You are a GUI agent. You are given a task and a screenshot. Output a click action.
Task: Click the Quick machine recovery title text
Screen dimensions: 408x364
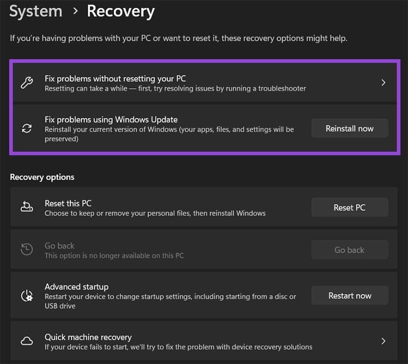click(88, 337)
